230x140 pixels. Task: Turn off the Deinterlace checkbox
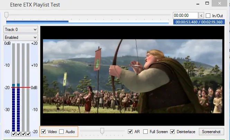[173, 132]
